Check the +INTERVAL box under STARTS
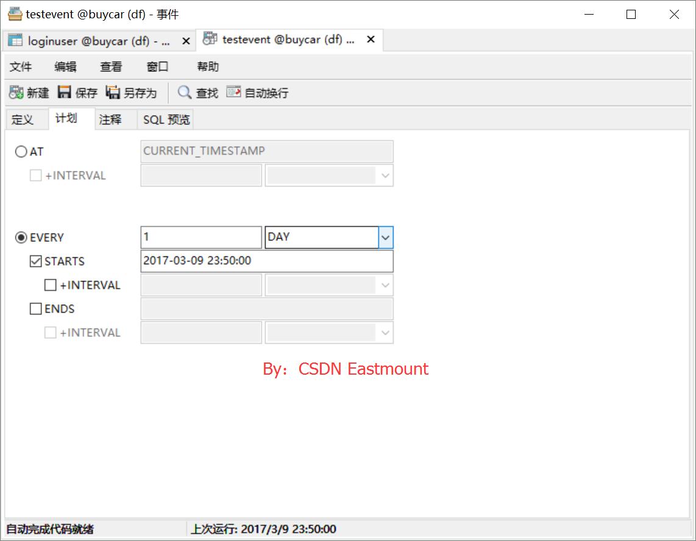 pos(50,285)
